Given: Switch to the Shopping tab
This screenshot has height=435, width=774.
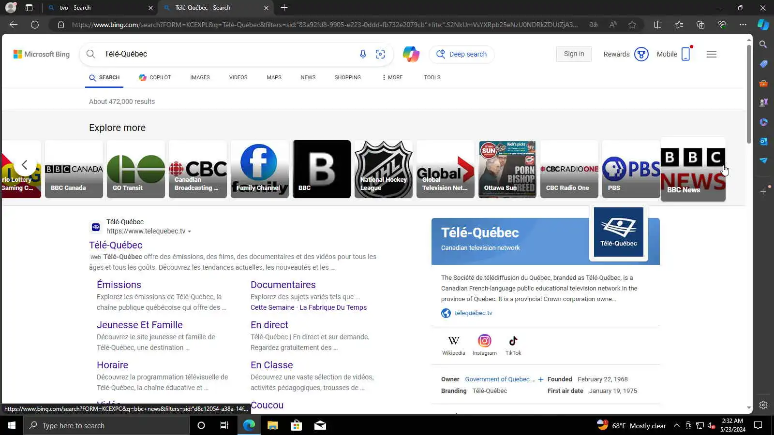Looking at the screenshot, I should 348,77.
